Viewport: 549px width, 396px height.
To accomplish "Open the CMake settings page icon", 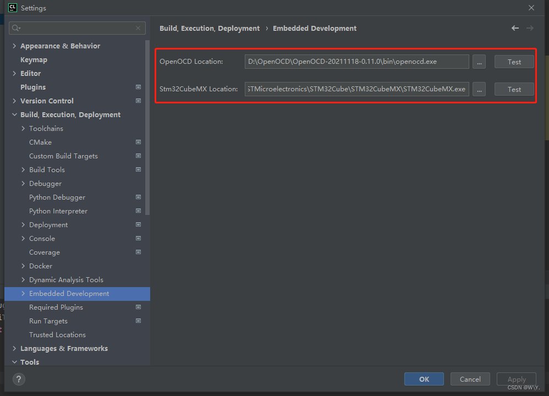I will tap(138, 142).
